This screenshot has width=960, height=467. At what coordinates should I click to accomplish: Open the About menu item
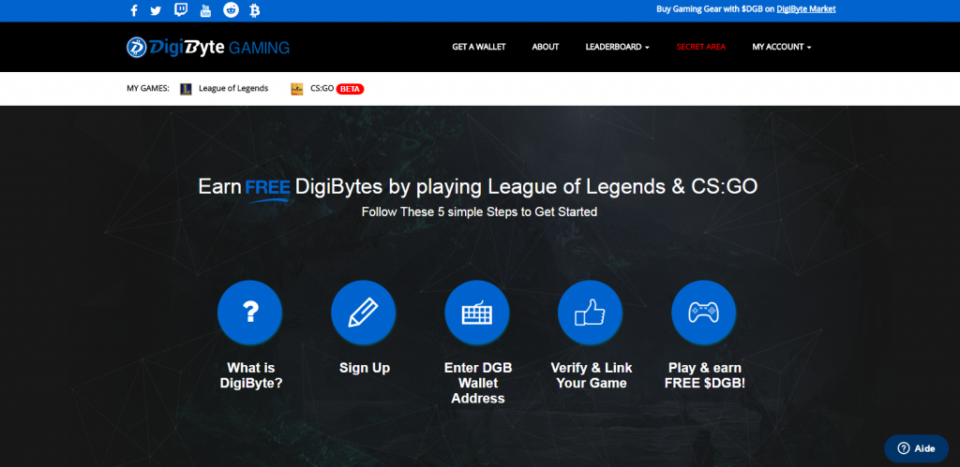tap(545, 47)
